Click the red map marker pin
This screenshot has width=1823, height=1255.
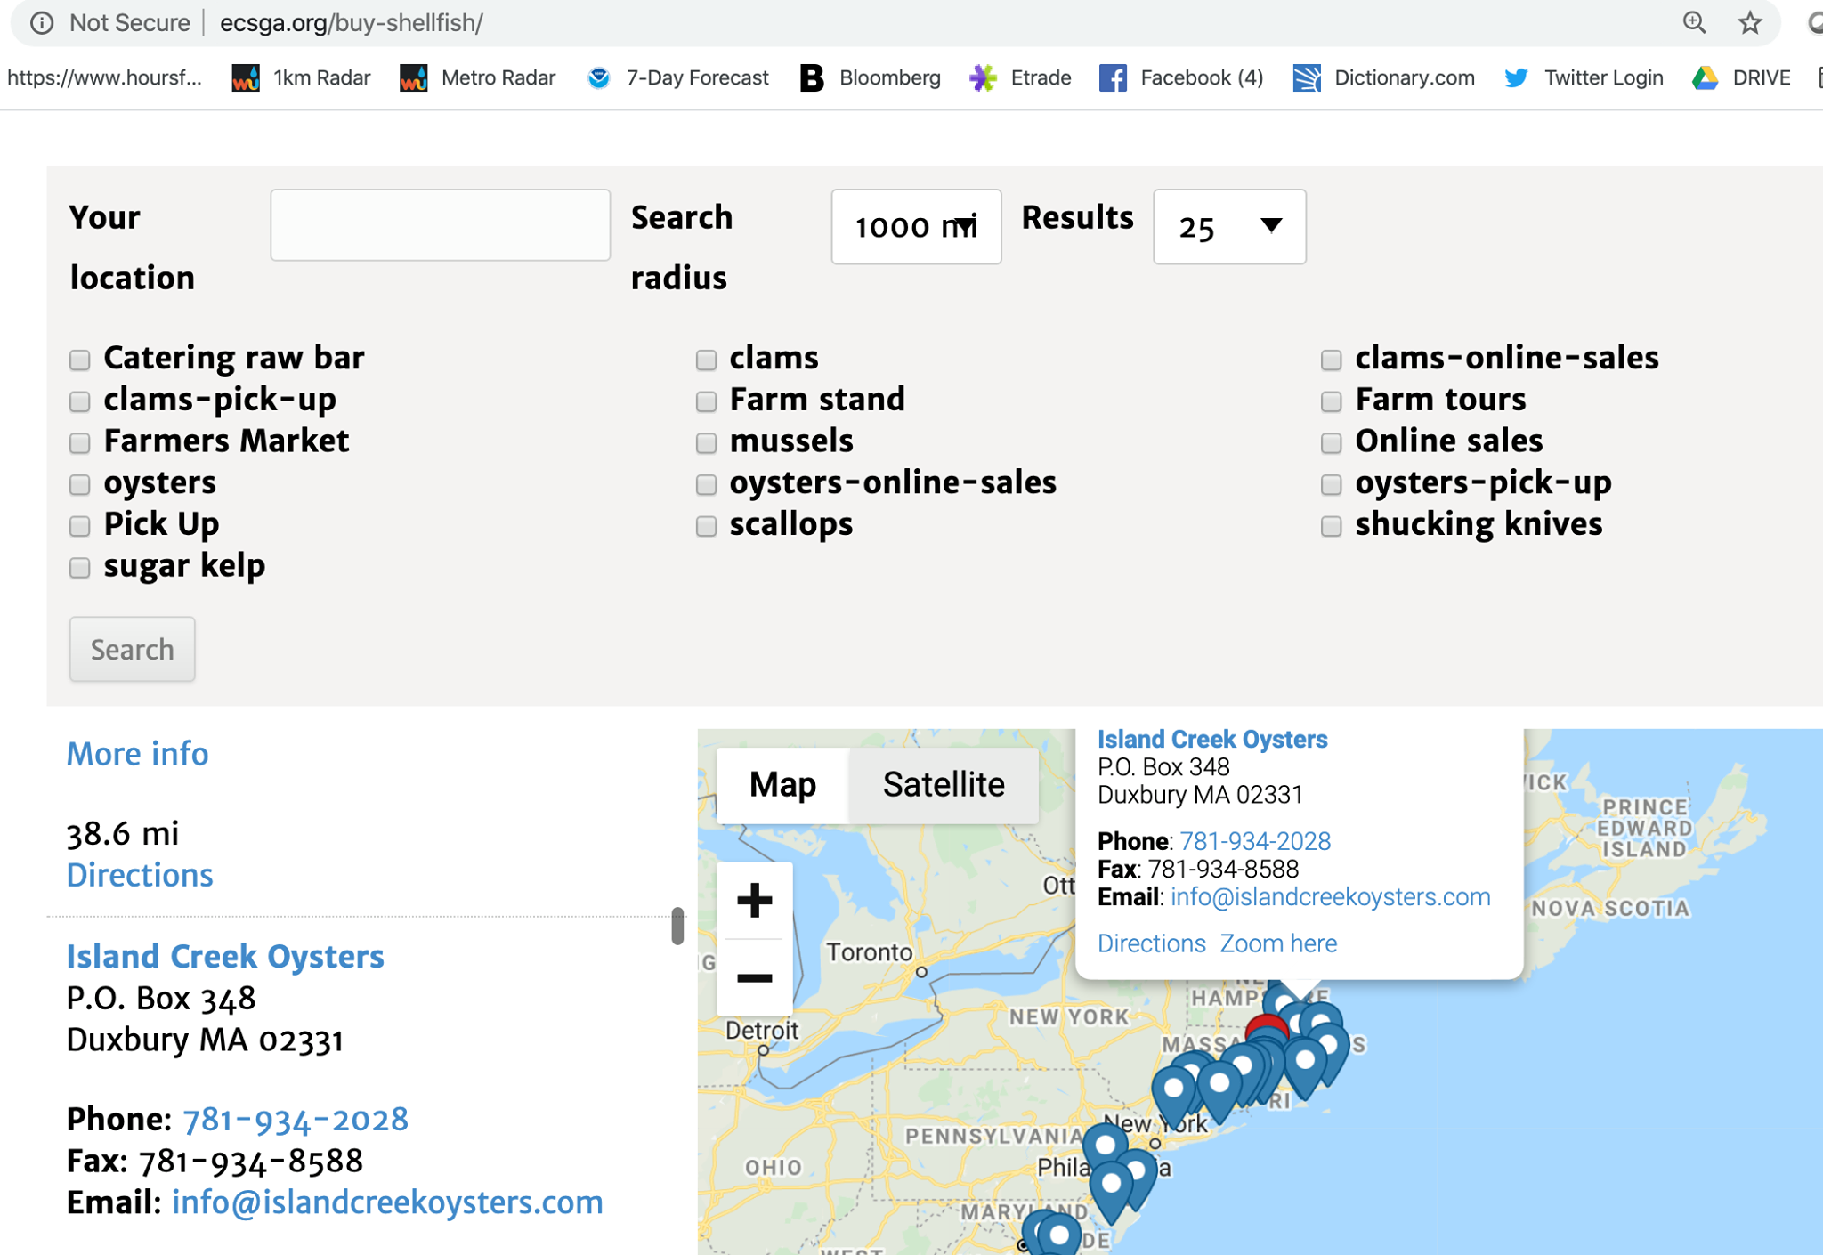[x=1267, y=1027]
